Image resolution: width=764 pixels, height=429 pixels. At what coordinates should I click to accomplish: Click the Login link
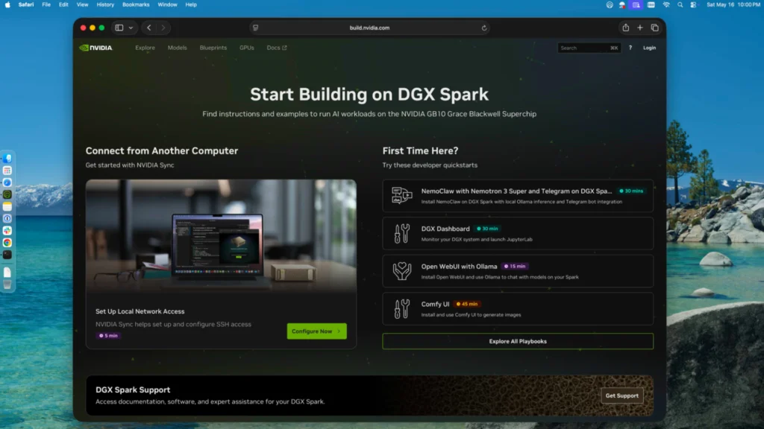coord(650,48)
